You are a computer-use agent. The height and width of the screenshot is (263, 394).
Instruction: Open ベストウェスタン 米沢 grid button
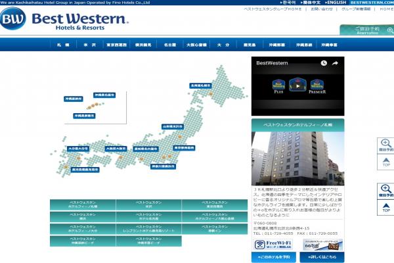pyautogui.click(x=149, y=204)
